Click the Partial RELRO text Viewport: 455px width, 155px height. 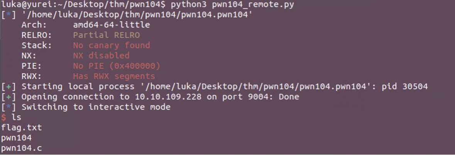click(106, 35)
